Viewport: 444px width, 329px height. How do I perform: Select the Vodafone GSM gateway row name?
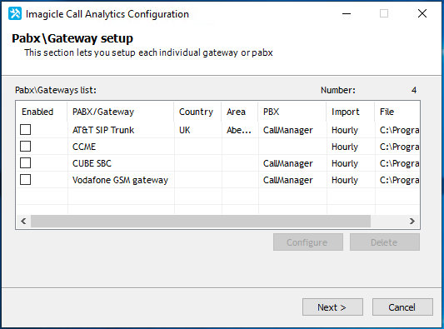(120, 180)
